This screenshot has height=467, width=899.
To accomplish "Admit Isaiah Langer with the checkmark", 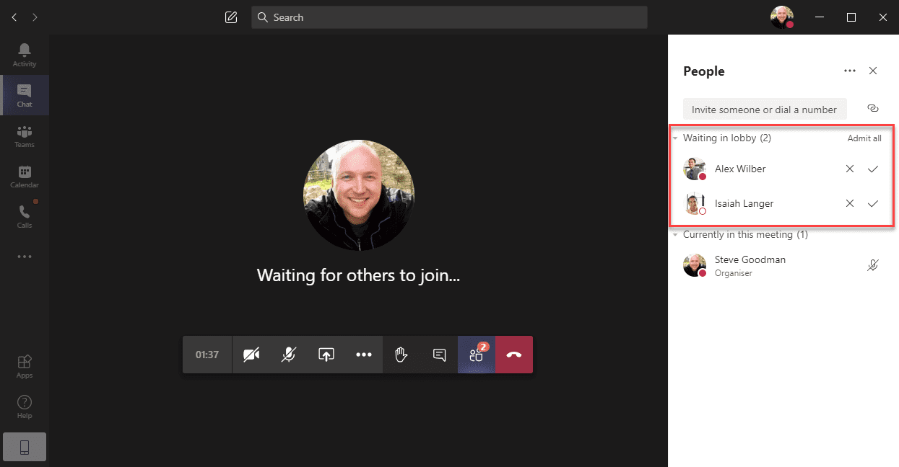I will coord(872,203).
